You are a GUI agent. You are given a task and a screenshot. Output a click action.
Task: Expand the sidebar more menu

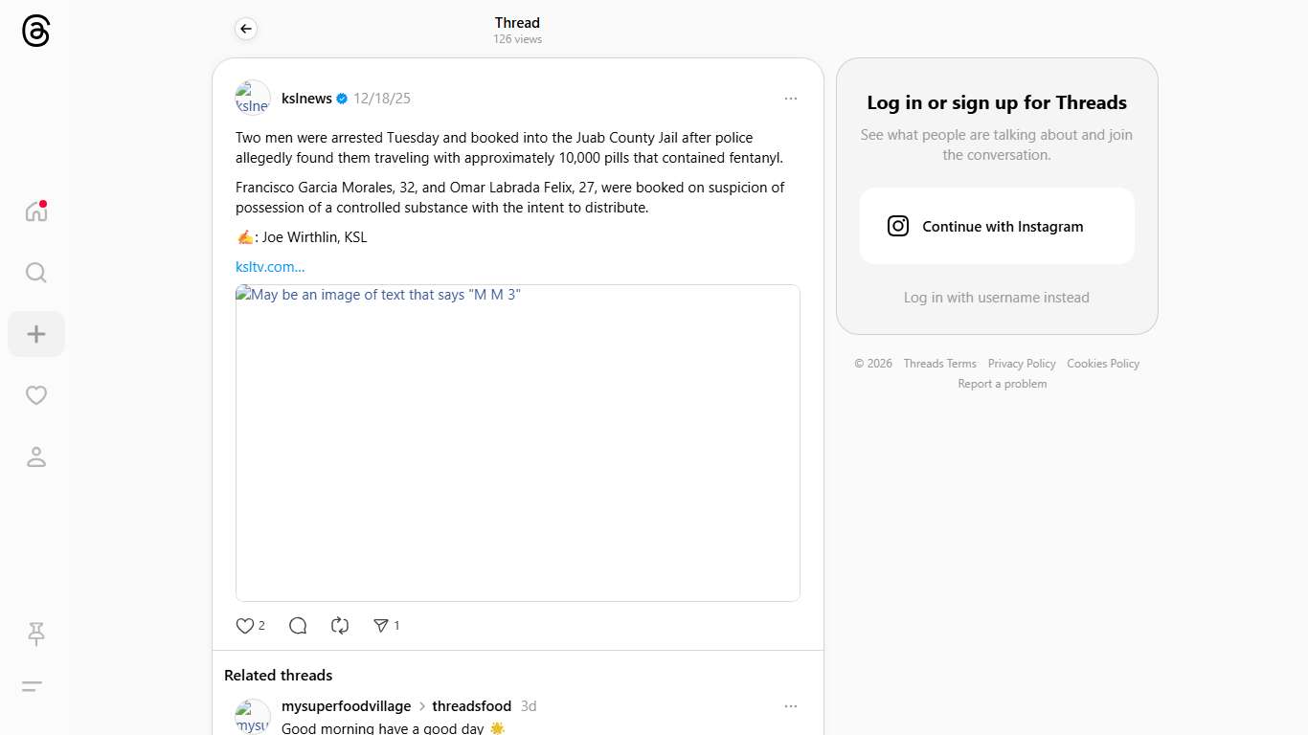[x=32, y=686]
